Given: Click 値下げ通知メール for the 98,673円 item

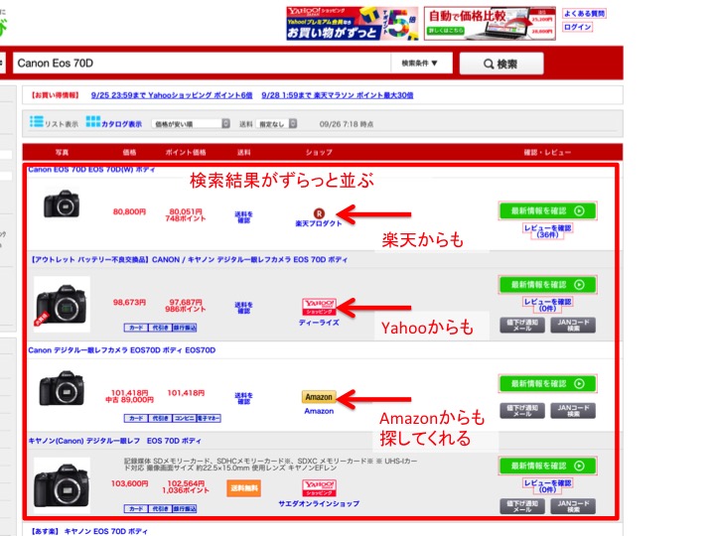Looking at the screenshot, I should coord(522,325).
